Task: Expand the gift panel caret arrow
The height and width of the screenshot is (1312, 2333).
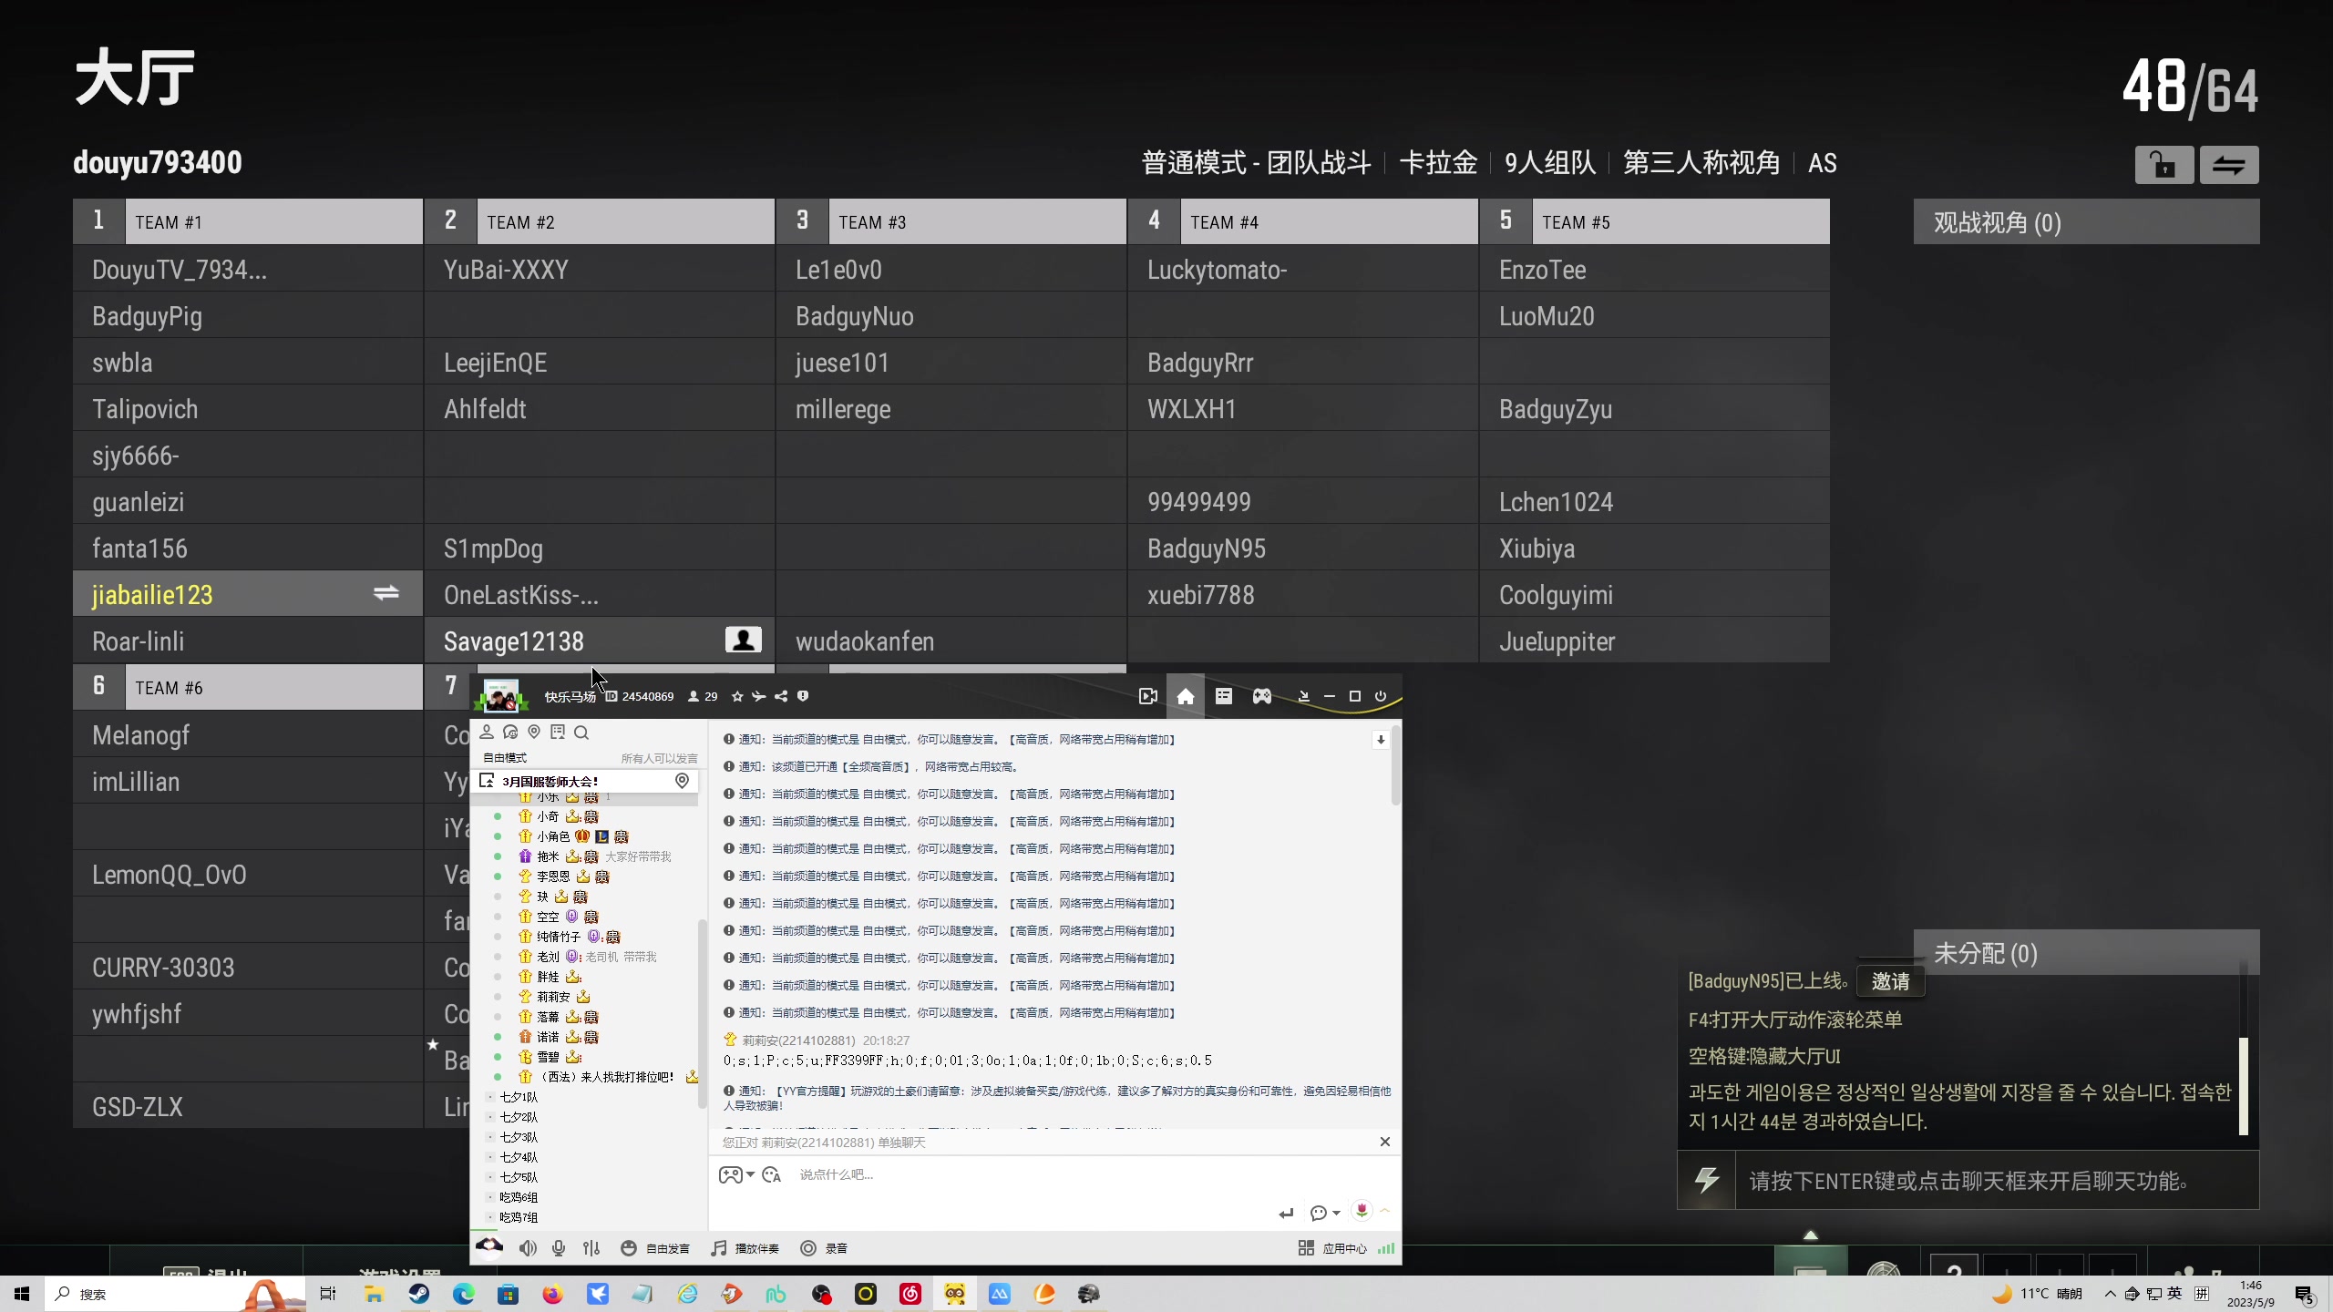Action: tap(1384, 1210)
